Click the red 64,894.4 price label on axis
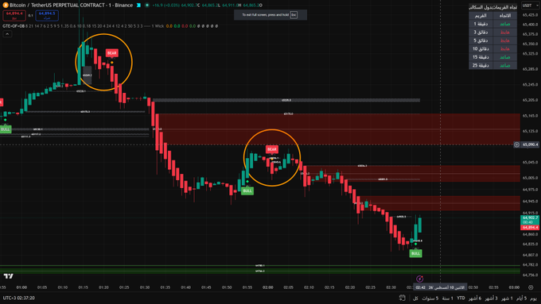Screen dimensions: 541x304 click(x=530, y=228)
